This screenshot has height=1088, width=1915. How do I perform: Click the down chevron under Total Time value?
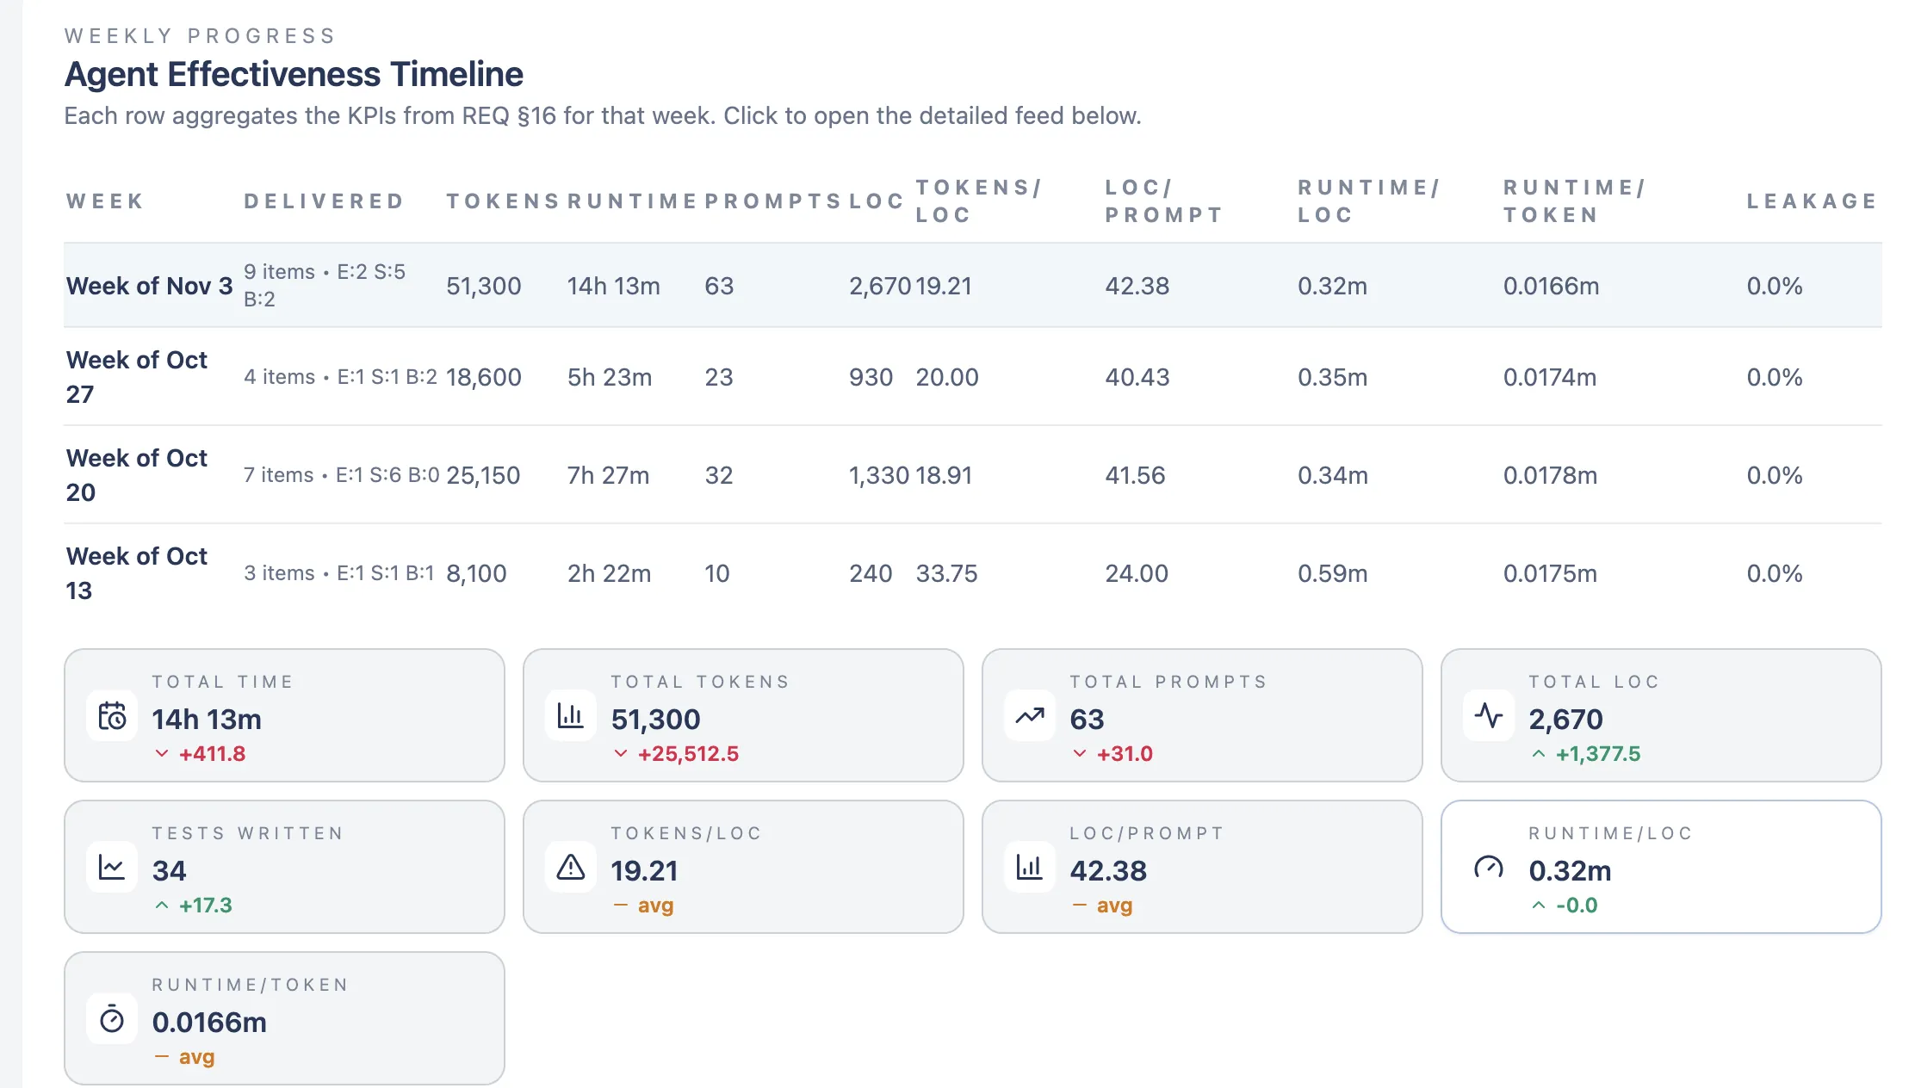[x=162, y=754]
